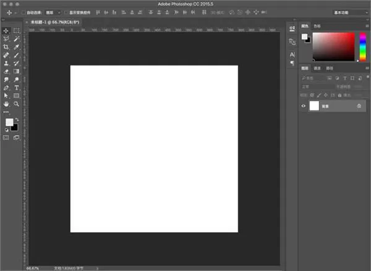Change screen mode at toolbox bottom
The width and height of the screenshot is (371, 271).
(x=16, y=138)
